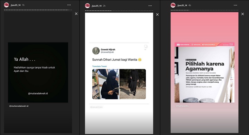Expand the tweet dropdown chevron
Viewport: 249px width, 135px height.
coord(145,49)
